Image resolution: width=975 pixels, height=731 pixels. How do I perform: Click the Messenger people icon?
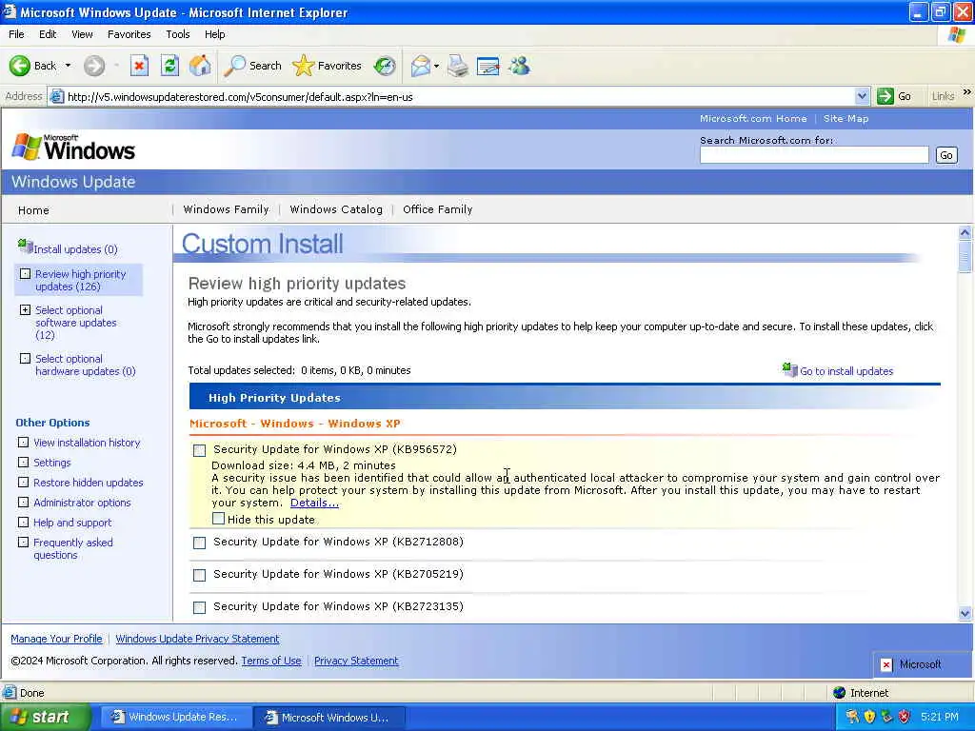pos(519,66)
